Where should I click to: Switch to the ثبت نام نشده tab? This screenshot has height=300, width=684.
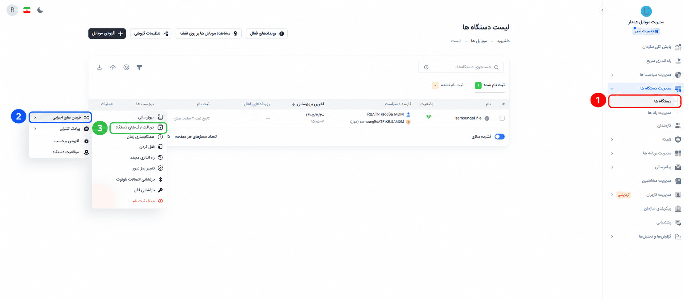click(448, 85)
